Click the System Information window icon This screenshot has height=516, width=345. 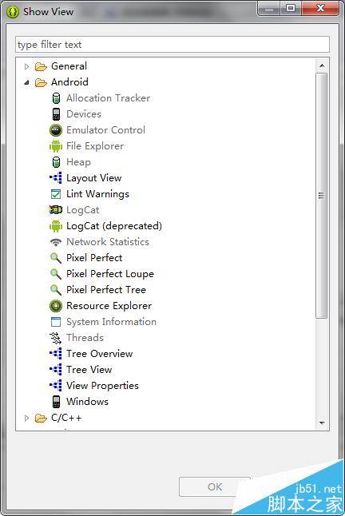coord(56,322)
